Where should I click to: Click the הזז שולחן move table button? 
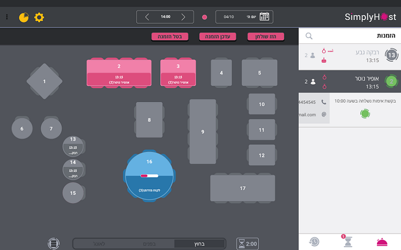266,36
